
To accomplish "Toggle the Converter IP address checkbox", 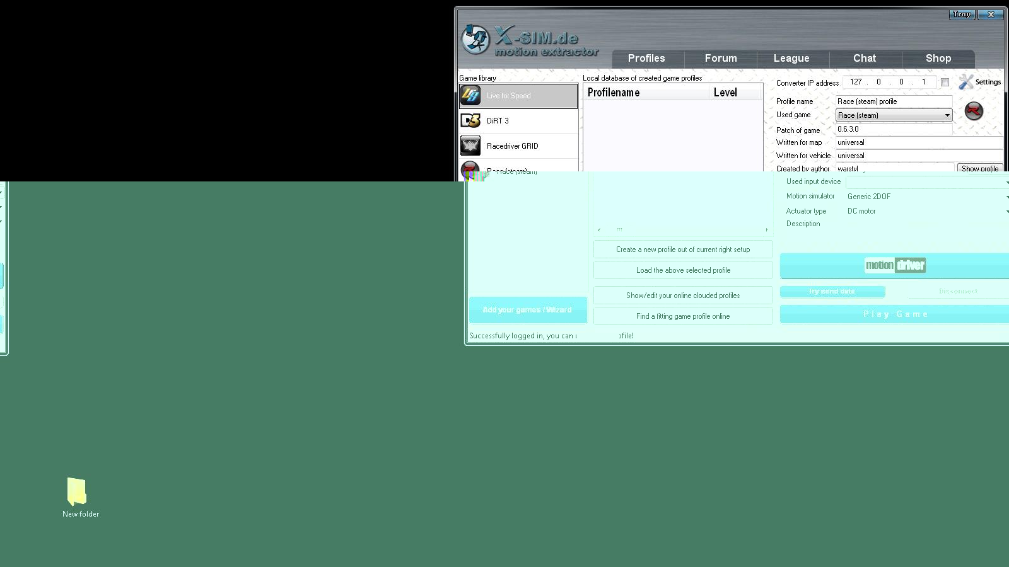I will [x=945, y=83].
